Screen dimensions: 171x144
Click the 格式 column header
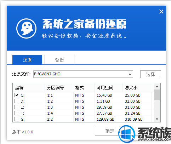coord(84,88)
